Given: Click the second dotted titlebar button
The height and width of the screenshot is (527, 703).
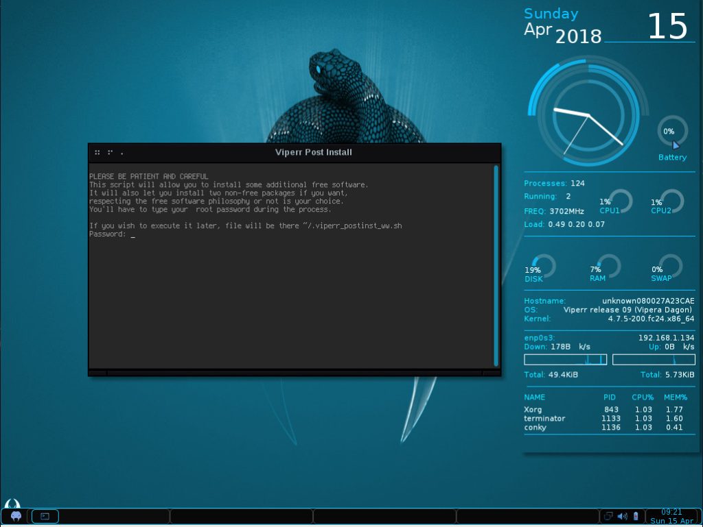Looking at the screenshot, I should click(x=110, y=152).
